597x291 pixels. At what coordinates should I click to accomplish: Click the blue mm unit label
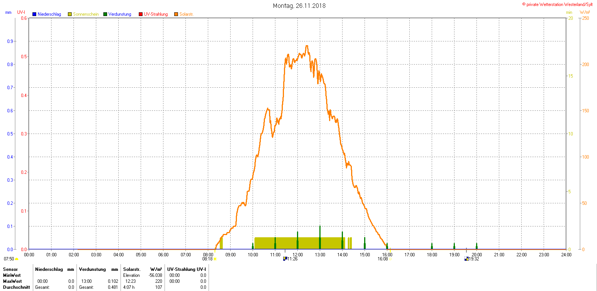click(x=8, y=12)
